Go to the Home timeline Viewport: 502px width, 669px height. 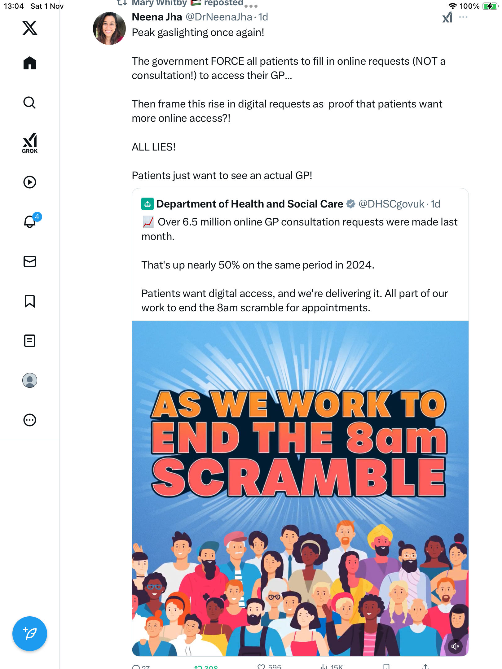pyautogui.click(x=30, y=63)
